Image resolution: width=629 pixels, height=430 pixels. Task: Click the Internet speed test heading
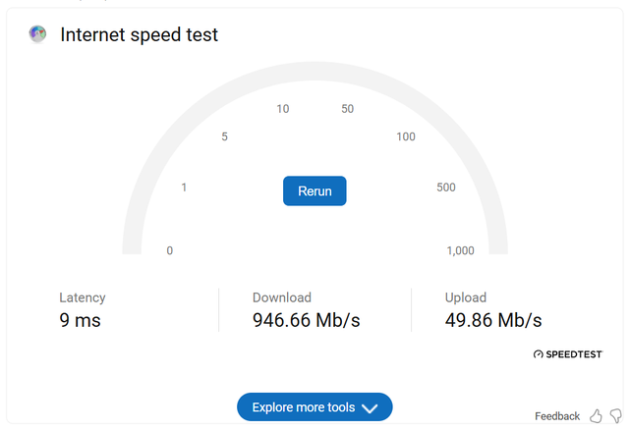coord(139,34)
